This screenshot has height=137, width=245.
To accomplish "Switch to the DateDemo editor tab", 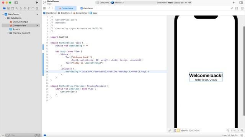I will [87, 8].
